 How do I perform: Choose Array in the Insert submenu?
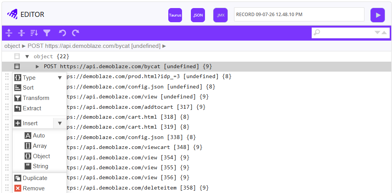pyautogui.click(x=39, y=146)
